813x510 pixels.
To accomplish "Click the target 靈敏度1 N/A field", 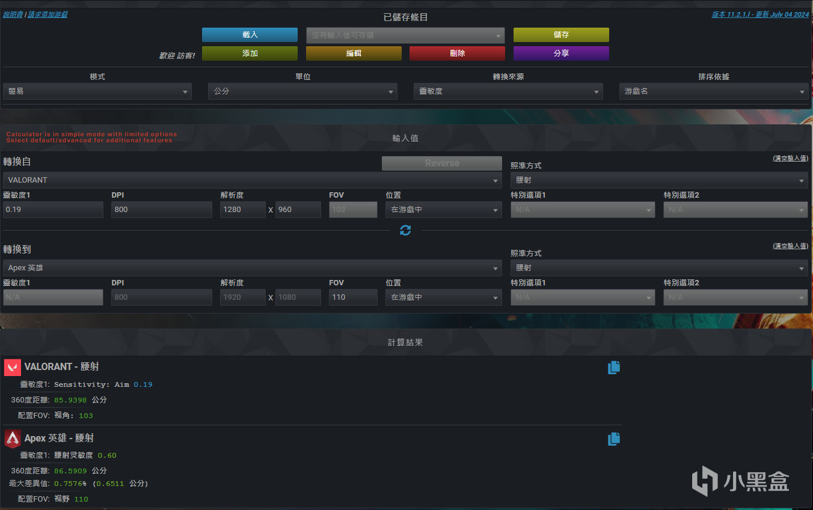I will coord(53,297).
